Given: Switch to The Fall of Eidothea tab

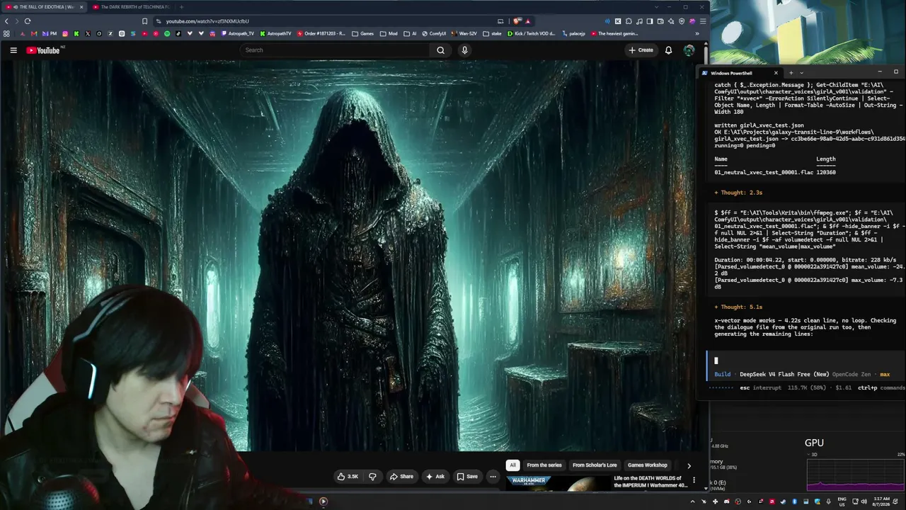Looking at the screenshot, I should click(x=46, y=7).
